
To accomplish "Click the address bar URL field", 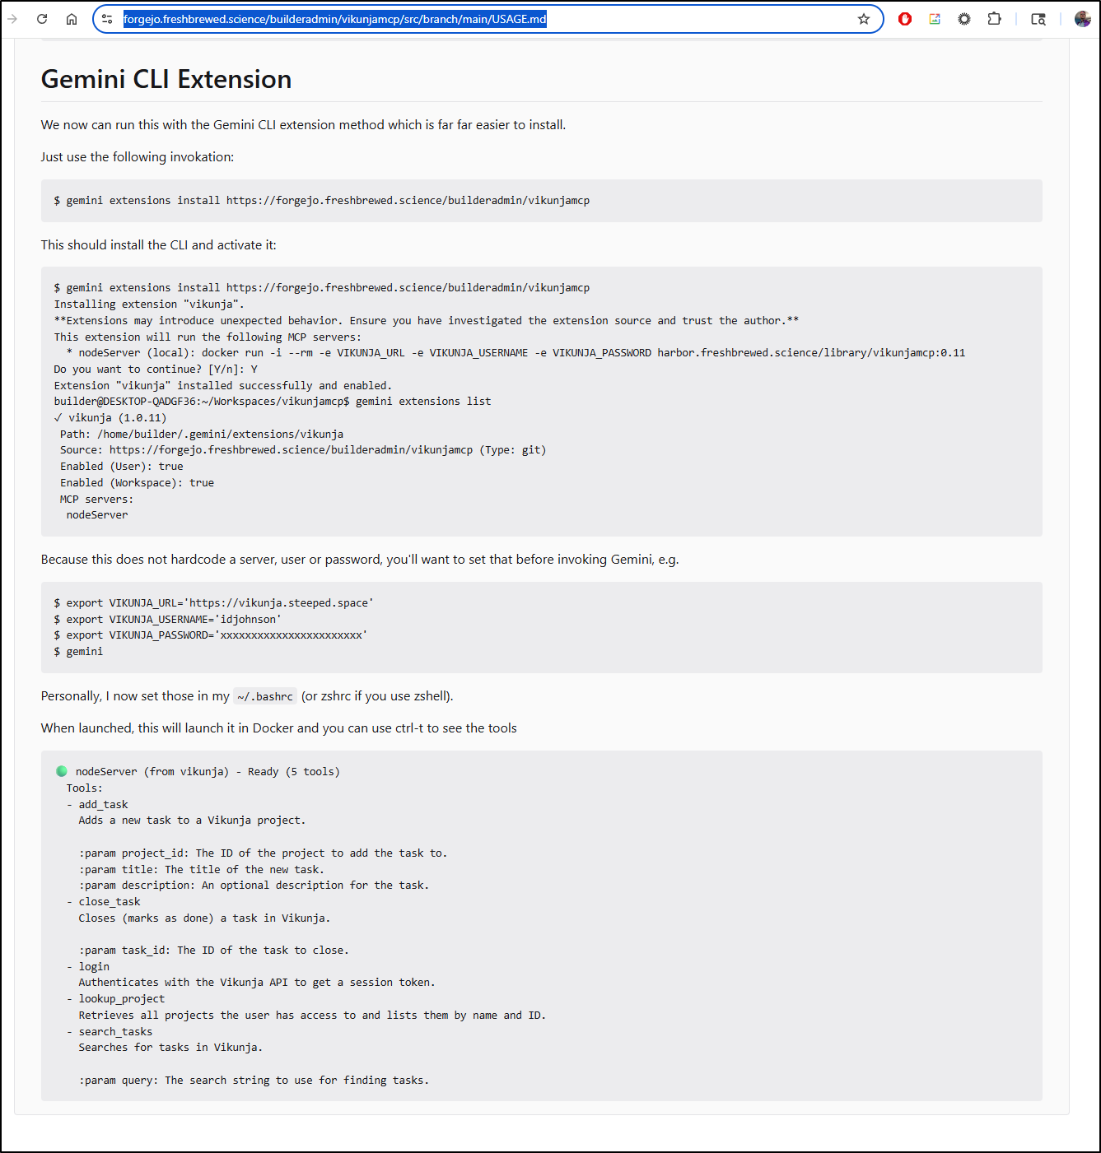I will click(494, 19).
